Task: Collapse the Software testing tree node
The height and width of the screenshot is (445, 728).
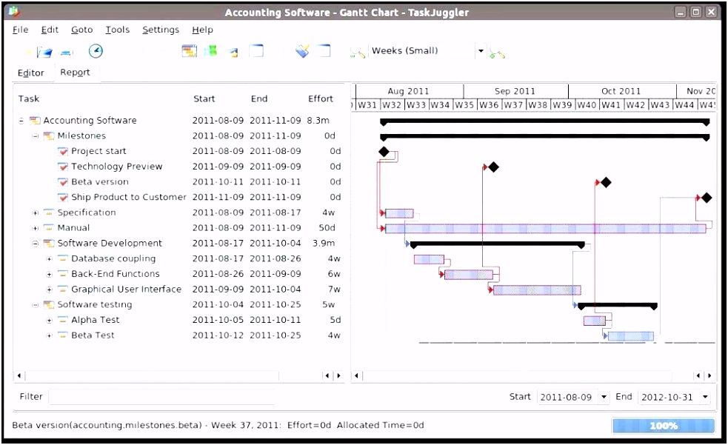Action: click(x=36, y=305)
